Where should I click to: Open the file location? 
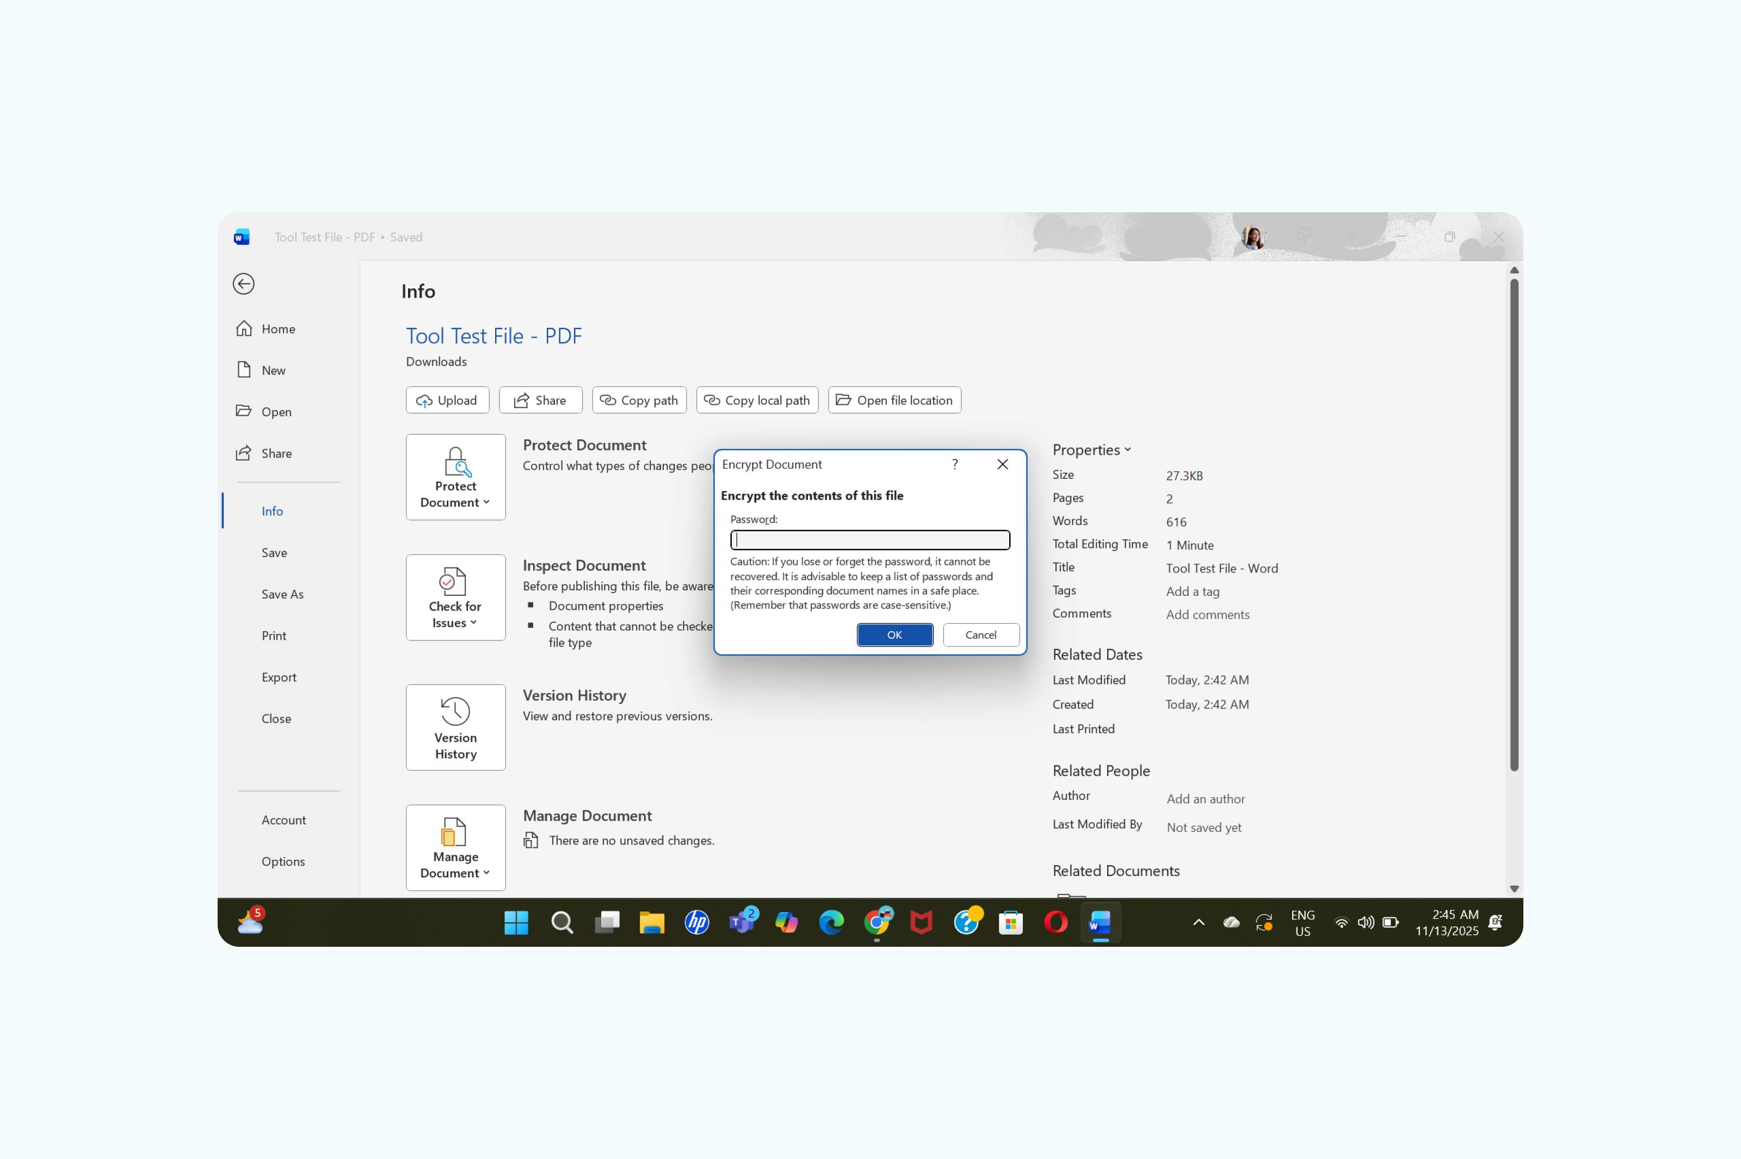click(x=894, y=400)
